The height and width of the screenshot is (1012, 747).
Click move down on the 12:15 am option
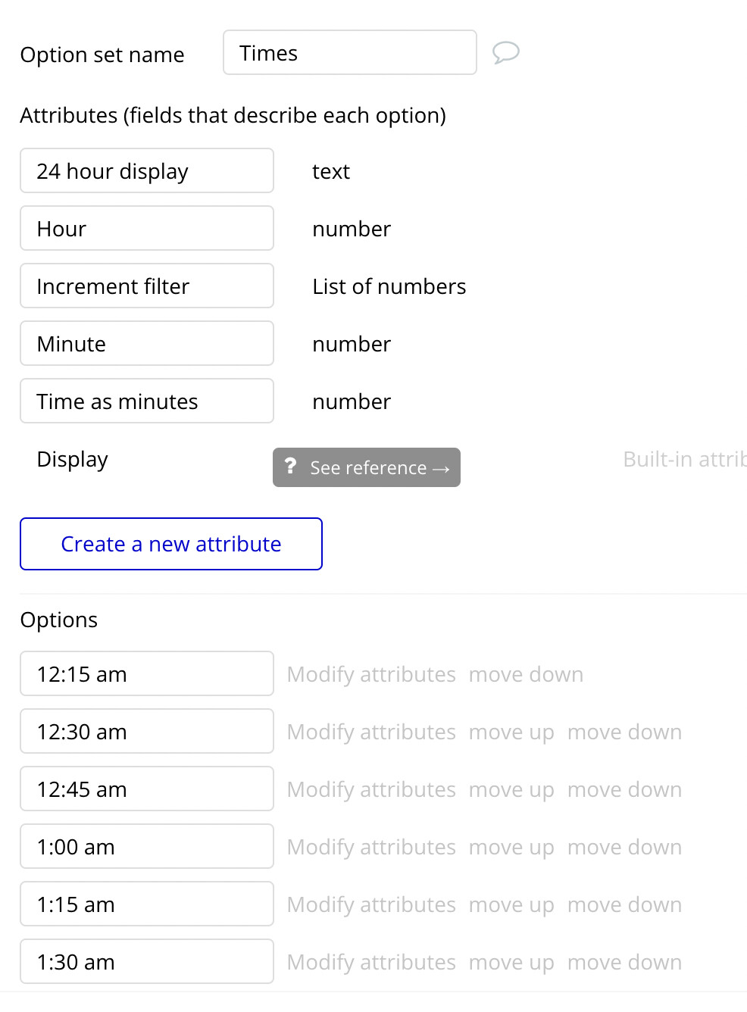pyautogui.click(x=526, y=673)
